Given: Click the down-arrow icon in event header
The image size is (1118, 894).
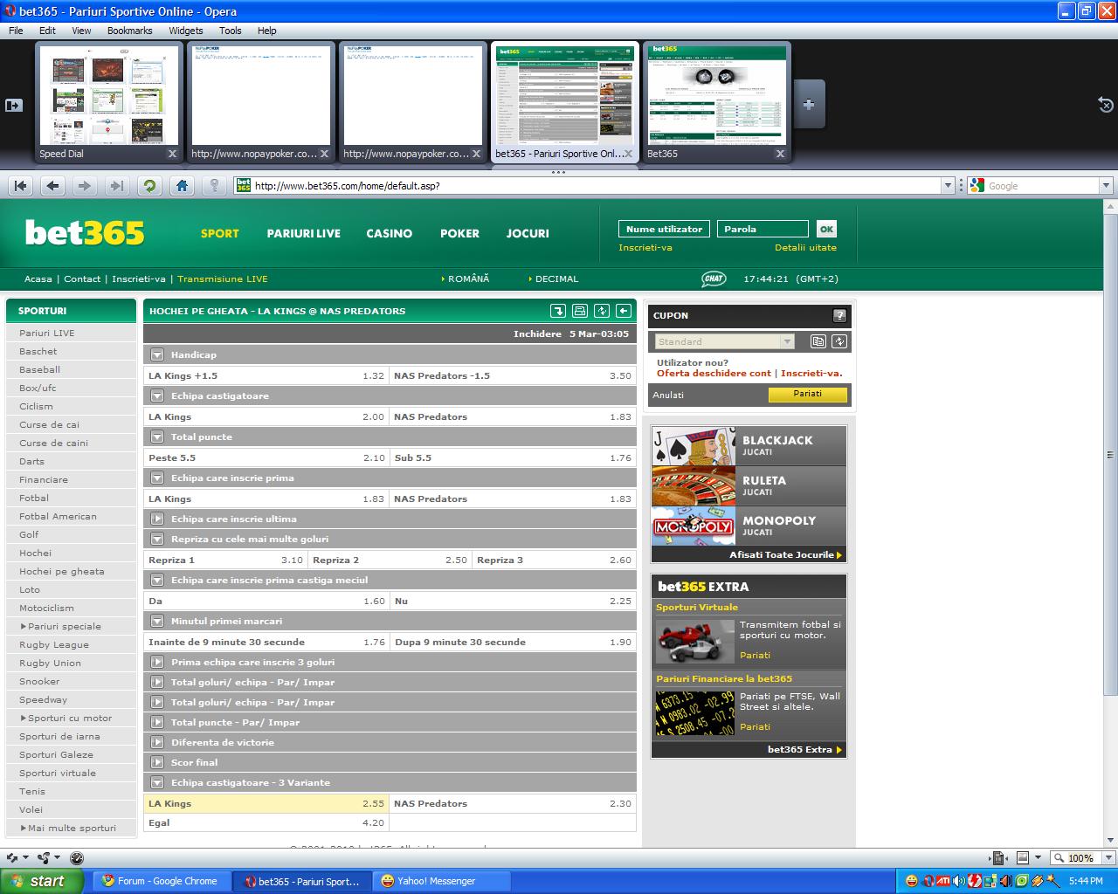Looking at the screenshot, I should pos(558,311).
